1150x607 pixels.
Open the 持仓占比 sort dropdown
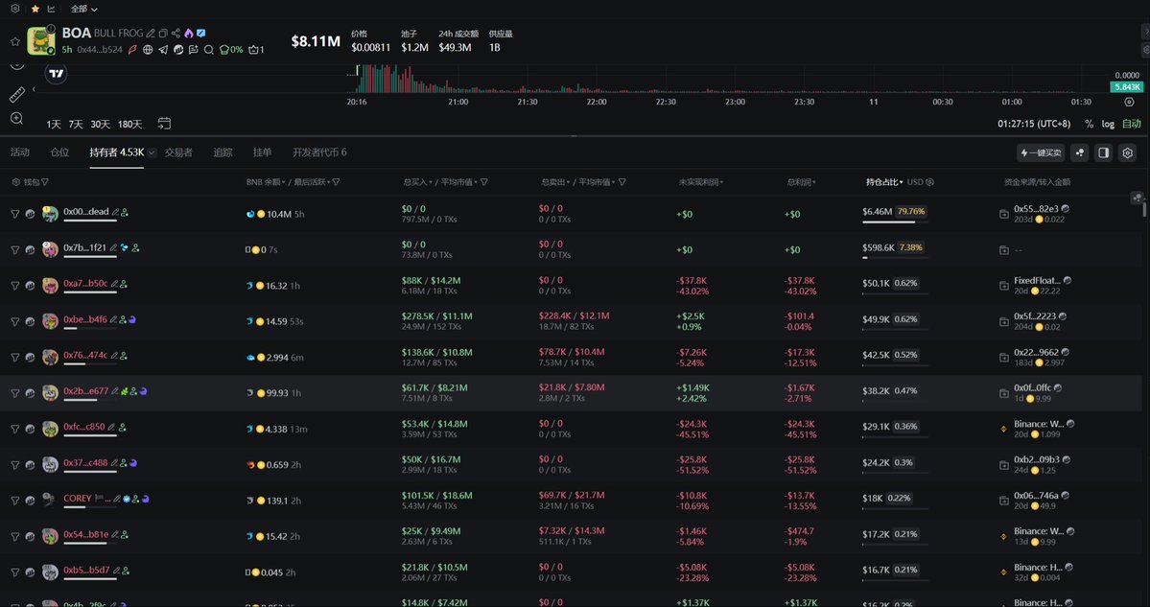[884, 181]
